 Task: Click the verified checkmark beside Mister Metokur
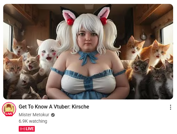click(53, 115)
